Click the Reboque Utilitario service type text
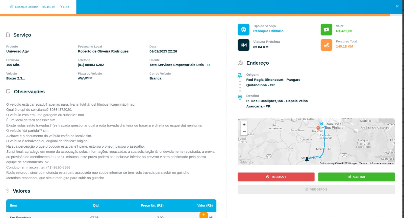 268,31
